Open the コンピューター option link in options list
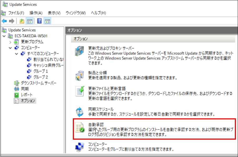The image size is (238, 157). point(98,144)
